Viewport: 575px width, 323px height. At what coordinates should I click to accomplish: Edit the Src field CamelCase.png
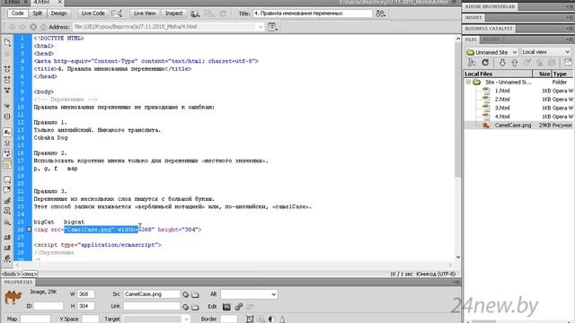point(152,294)
